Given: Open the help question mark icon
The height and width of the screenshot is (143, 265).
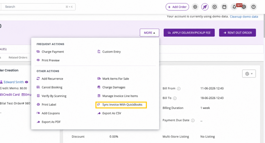Looking at the screenshot, I should (x=253, y=7).
